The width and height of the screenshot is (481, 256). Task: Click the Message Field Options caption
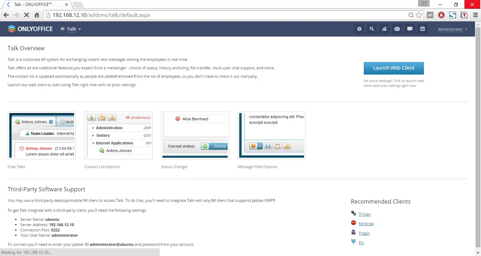[257, 167]
